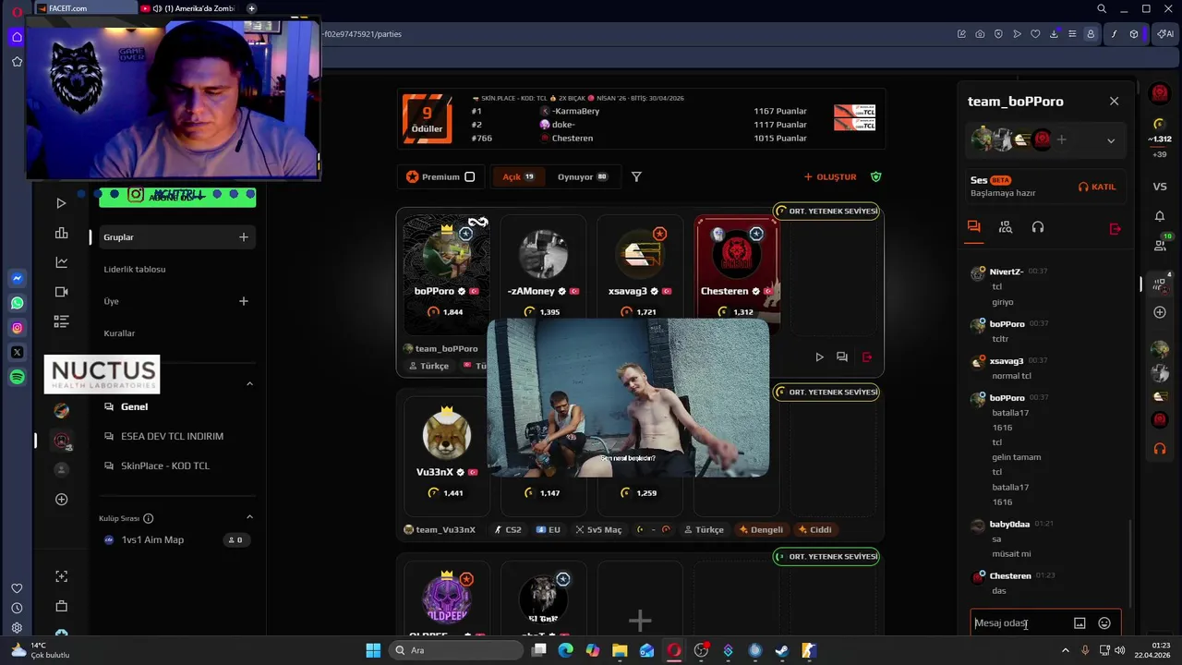Open Messenger in Opera sidebar
The image size is (1182, 665).
pos(17,278)
